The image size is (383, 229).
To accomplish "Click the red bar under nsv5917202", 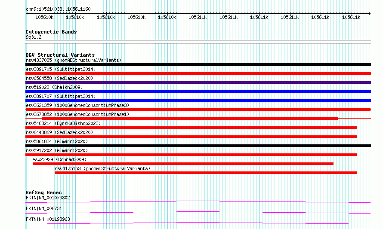I will (x=191, y=155).
